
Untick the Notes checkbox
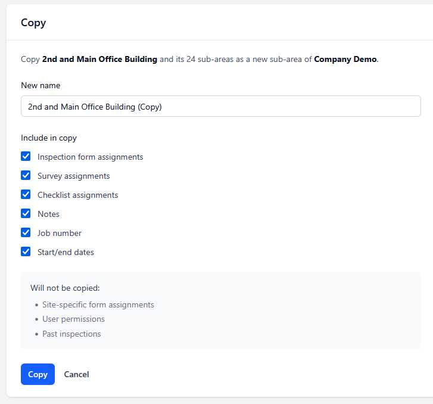[26, 214]
